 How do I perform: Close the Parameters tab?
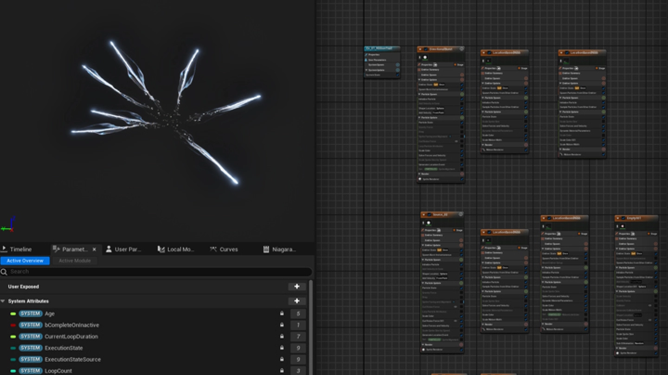[x=95, y=249]
